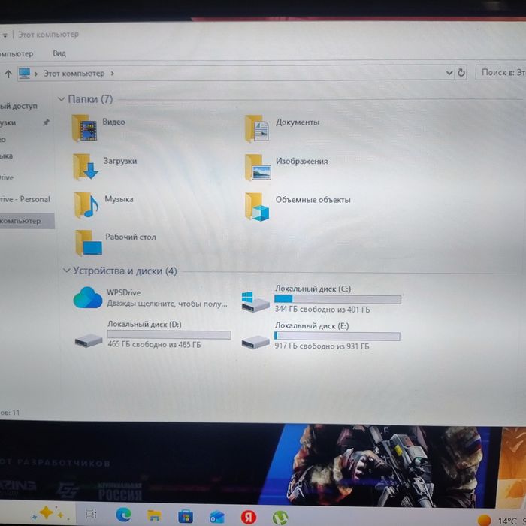Click the up-arrow navigation icon
This screenshot has height=526, width=526.
tap(8, 74)
